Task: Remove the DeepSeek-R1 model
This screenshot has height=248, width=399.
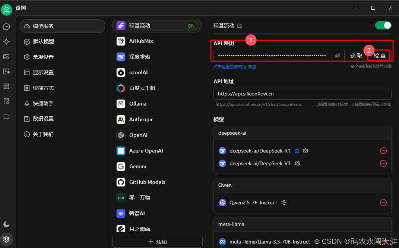Action: click(x=383, y=151)
